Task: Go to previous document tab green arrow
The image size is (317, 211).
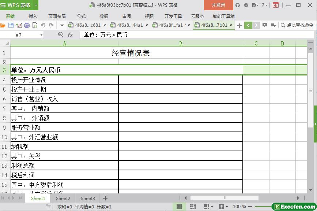Action: 248,25
